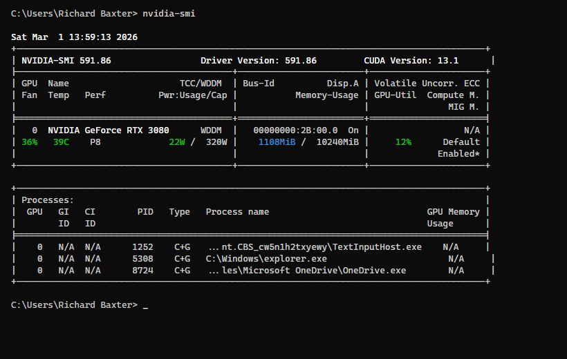Viewport: 567px width, 359px height.
Task: Click the P8 performance state
Action: click(95, 142)
